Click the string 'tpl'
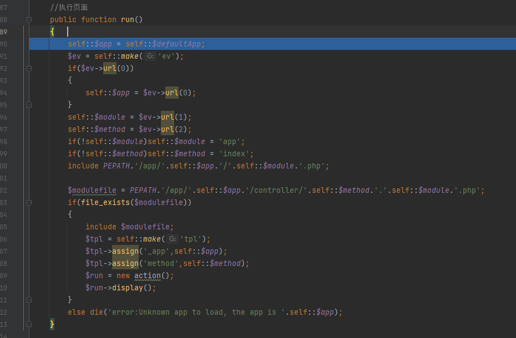The image size is (516, 338). pos(191,239)
